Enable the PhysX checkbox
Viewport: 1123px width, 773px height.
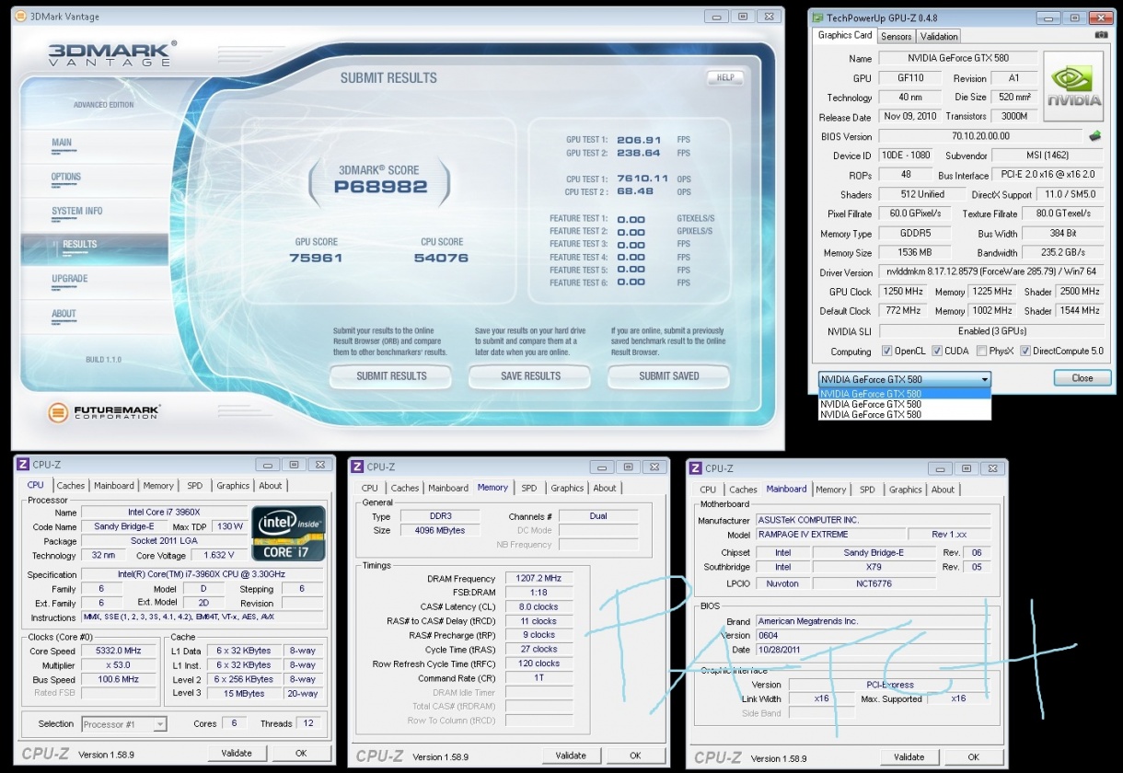click(981, 352)
